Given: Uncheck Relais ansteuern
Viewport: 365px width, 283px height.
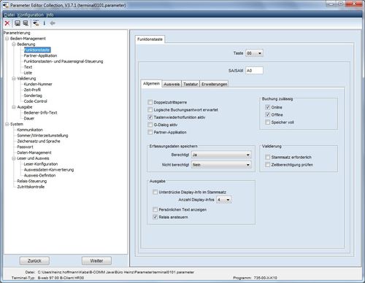Looking at the screenshot, I should (155, 217).
